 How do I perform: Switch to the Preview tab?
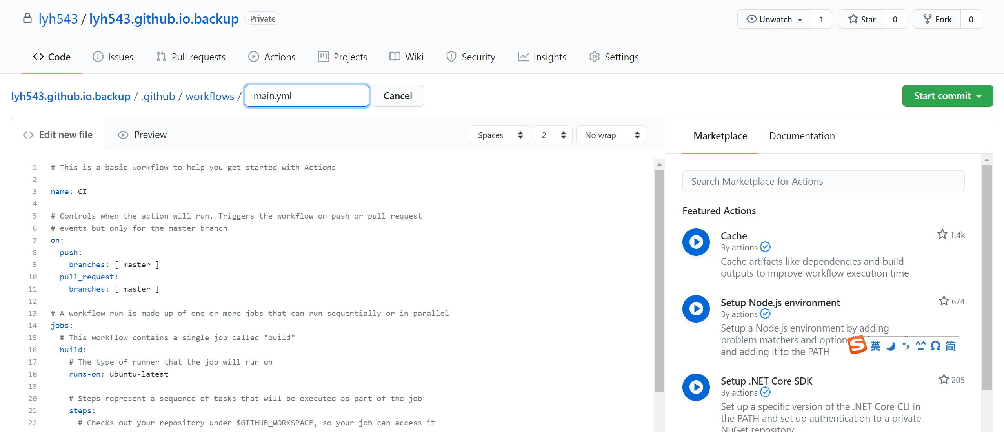142,135
